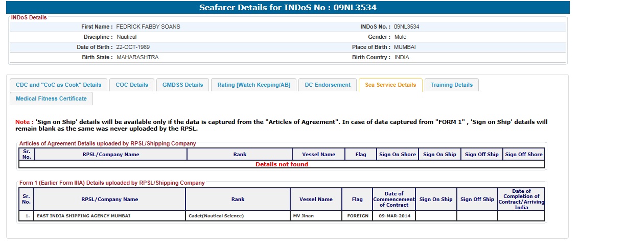627x250 pixels.
Task: Click the MV Jinan vessel name cell
Action: [x=316, y=216]
